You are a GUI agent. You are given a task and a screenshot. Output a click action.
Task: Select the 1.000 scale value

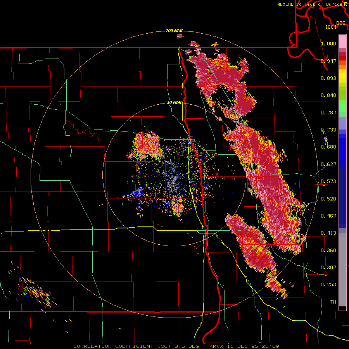coord(328,43)
